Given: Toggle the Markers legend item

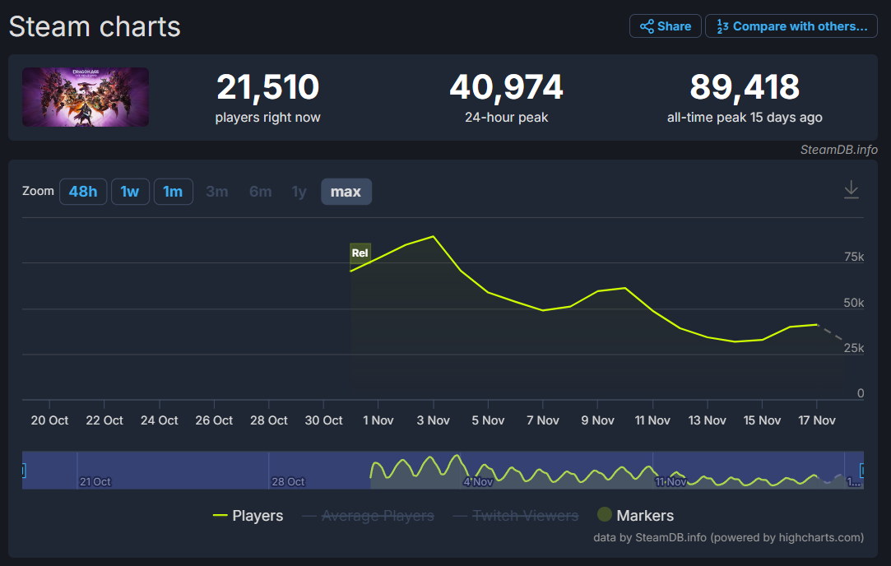Looking at the screenshot, I should point(635,515).
